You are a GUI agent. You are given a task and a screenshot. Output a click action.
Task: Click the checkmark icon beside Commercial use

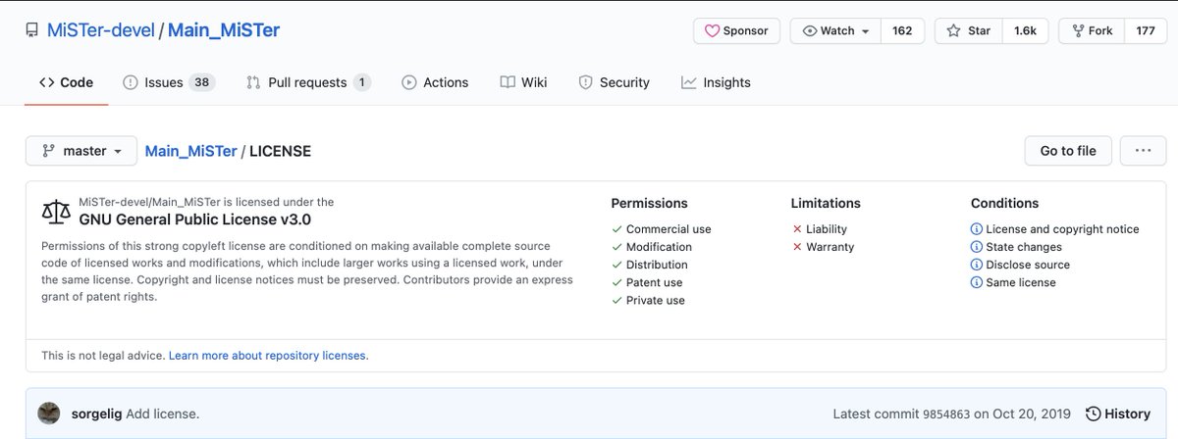pyautogui.click(x=616, y=229)
